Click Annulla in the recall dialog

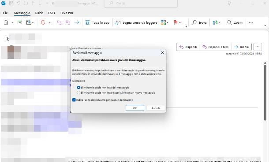[156, 108]
